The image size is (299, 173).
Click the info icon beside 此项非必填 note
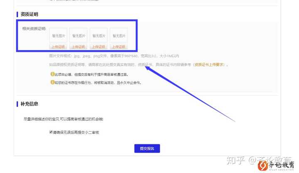pyautogui.click(x=52, y=74)
